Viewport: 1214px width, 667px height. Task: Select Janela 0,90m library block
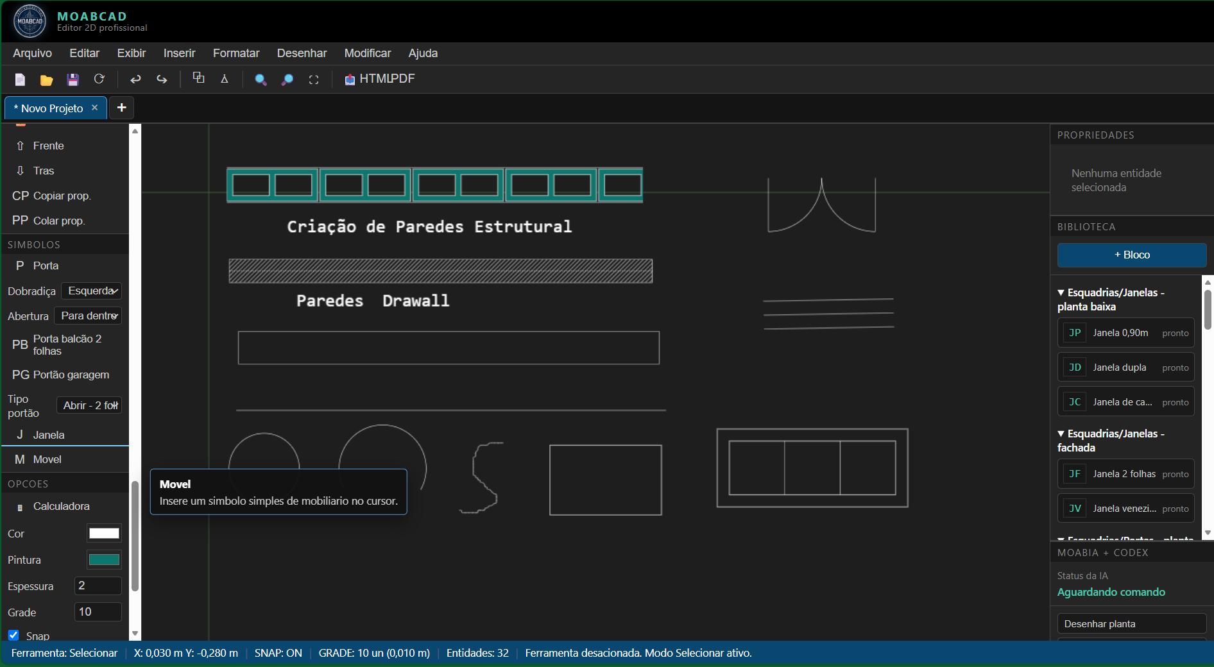[1125, 333]
